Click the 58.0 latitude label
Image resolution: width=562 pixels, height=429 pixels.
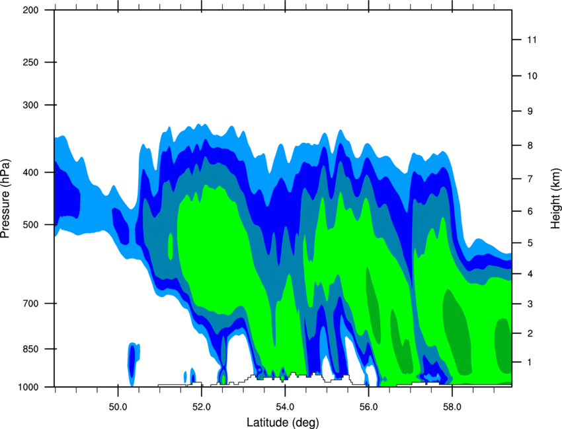pyautogui.click(x=452, y=407)
